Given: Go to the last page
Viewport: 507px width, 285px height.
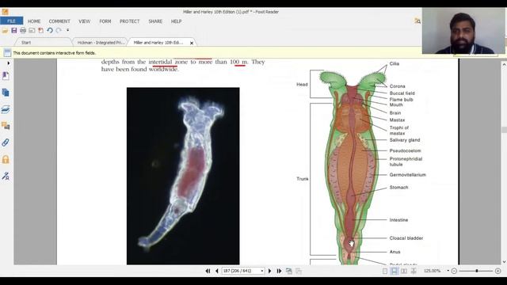Looking at the screenshot, I should pos(279,271).
